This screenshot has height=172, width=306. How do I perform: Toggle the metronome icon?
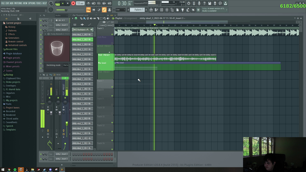click(x=88, y=3)
